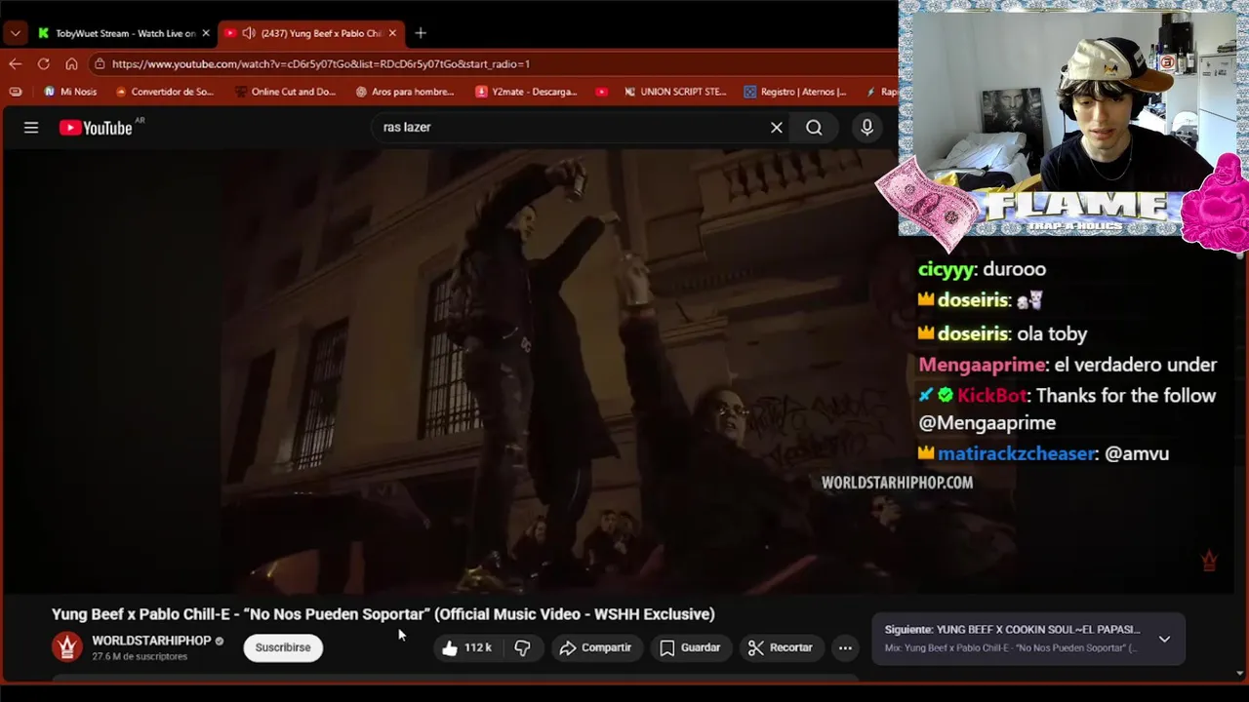Open the Convertidor de So... bookmark
This screenshot has width=1249, height=702.
tap(164, 92)
